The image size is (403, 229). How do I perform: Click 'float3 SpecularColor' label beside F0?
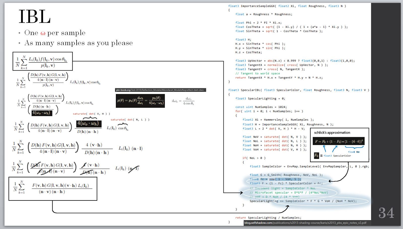point(337,156)
